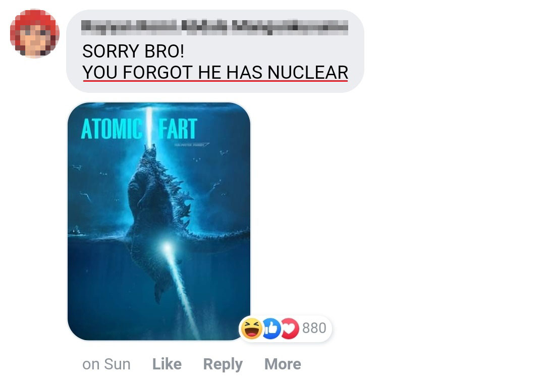545x380 pixels.
Task: Like the comment using Like link
Action: tap(167, 364)
